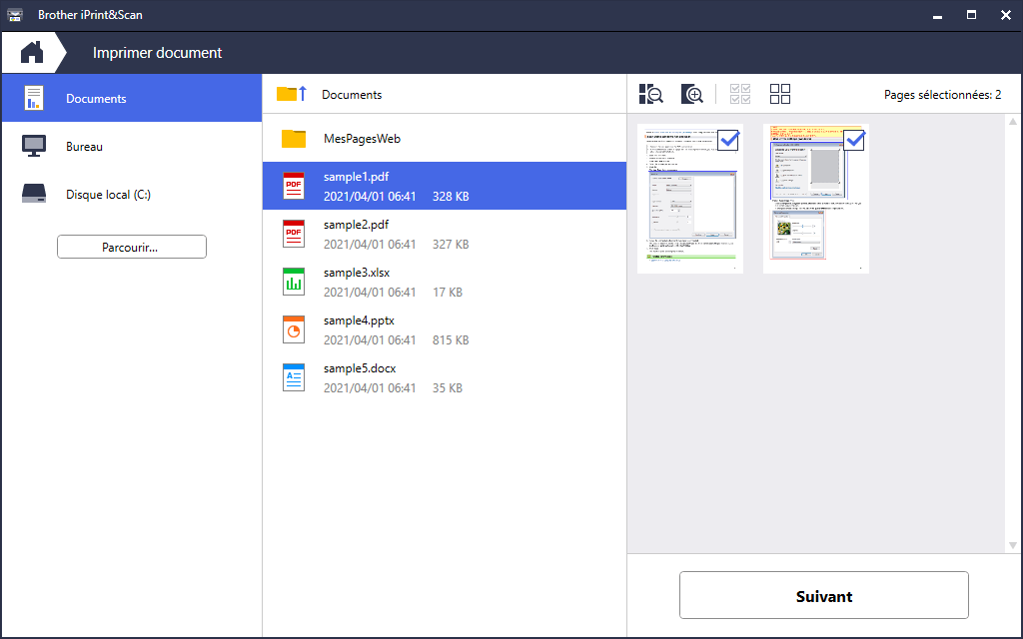1023x639 pixels.
Task: Select Bureau in the left sidebar
Action: 84,147
